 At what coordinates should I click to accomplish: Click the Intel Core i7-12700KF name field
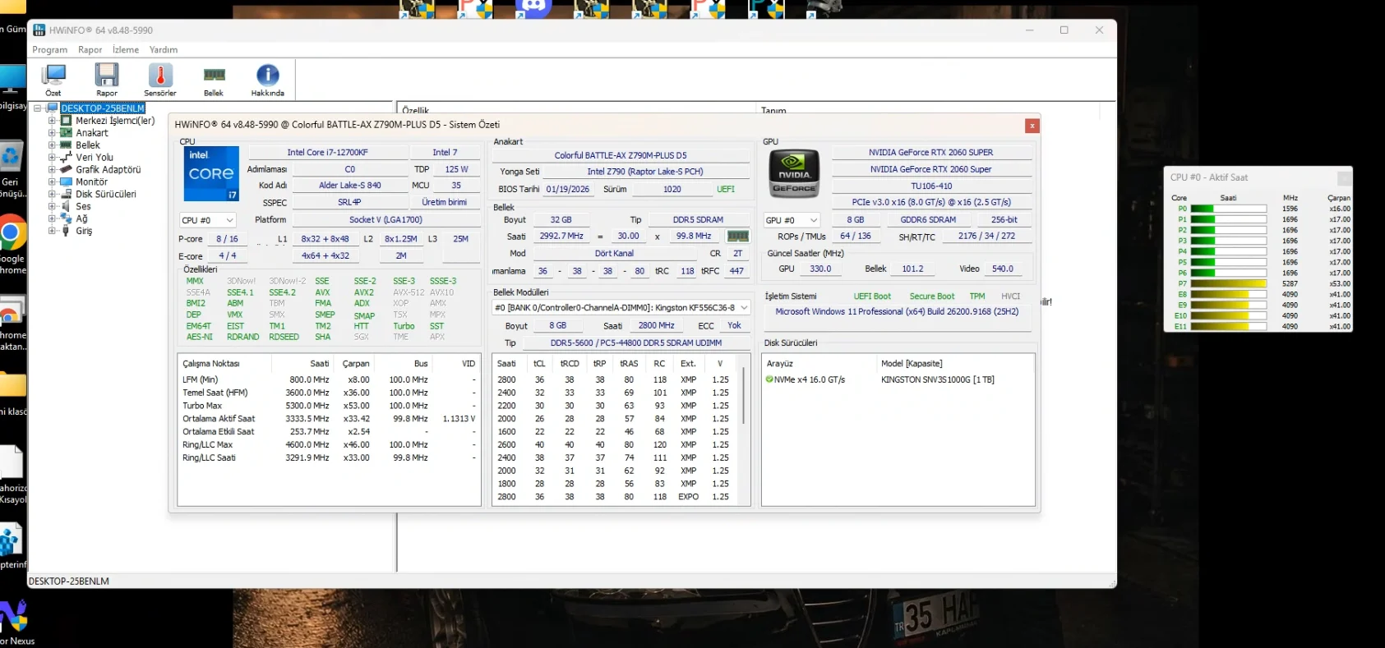coord(328,153)
